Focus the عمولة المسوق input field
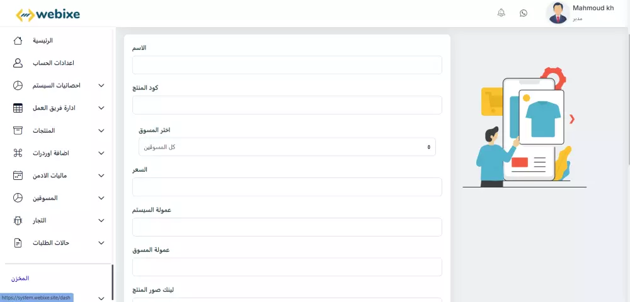This screenshot has width=630, height=302. [x=287, y=267]
